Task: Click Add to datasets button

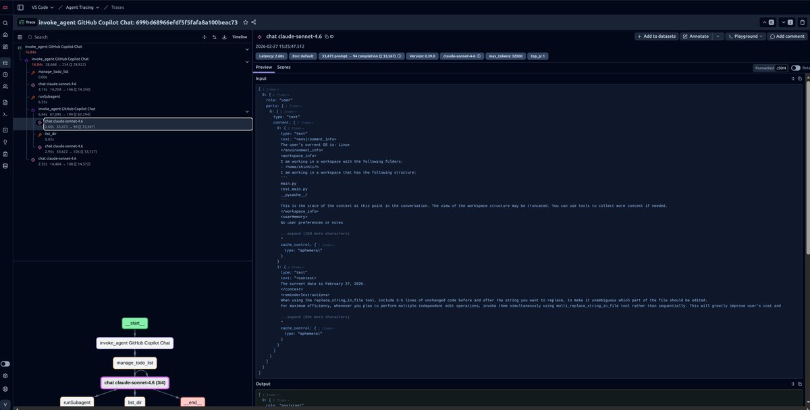Action: pyautogui.click(x=657, y=36)
